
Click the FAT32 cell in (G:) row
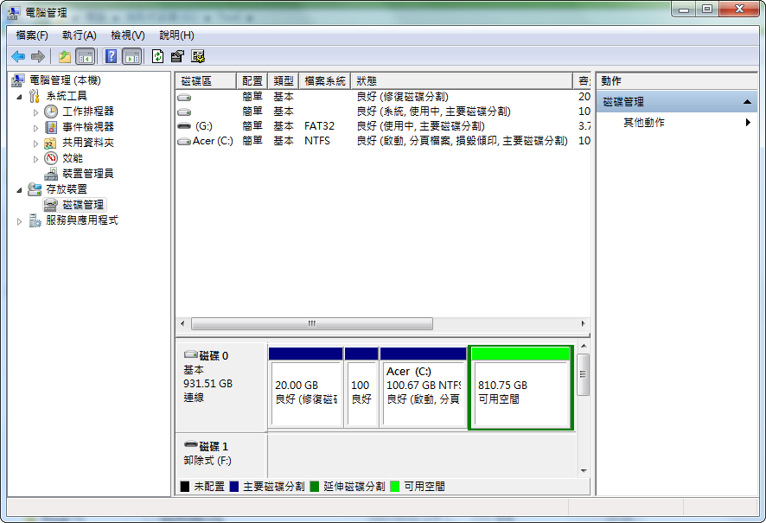click(320, 126)
